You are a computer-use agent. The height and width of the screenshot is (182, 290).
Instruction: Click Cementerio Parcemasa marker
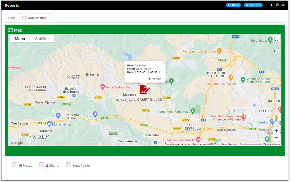pos(193,111)
